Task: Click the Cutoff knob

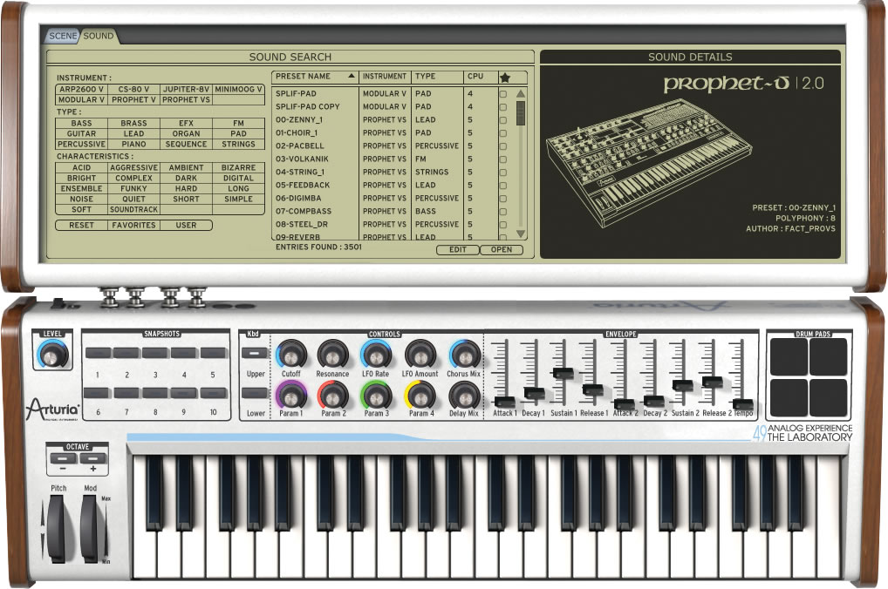Action: [291, 355]
